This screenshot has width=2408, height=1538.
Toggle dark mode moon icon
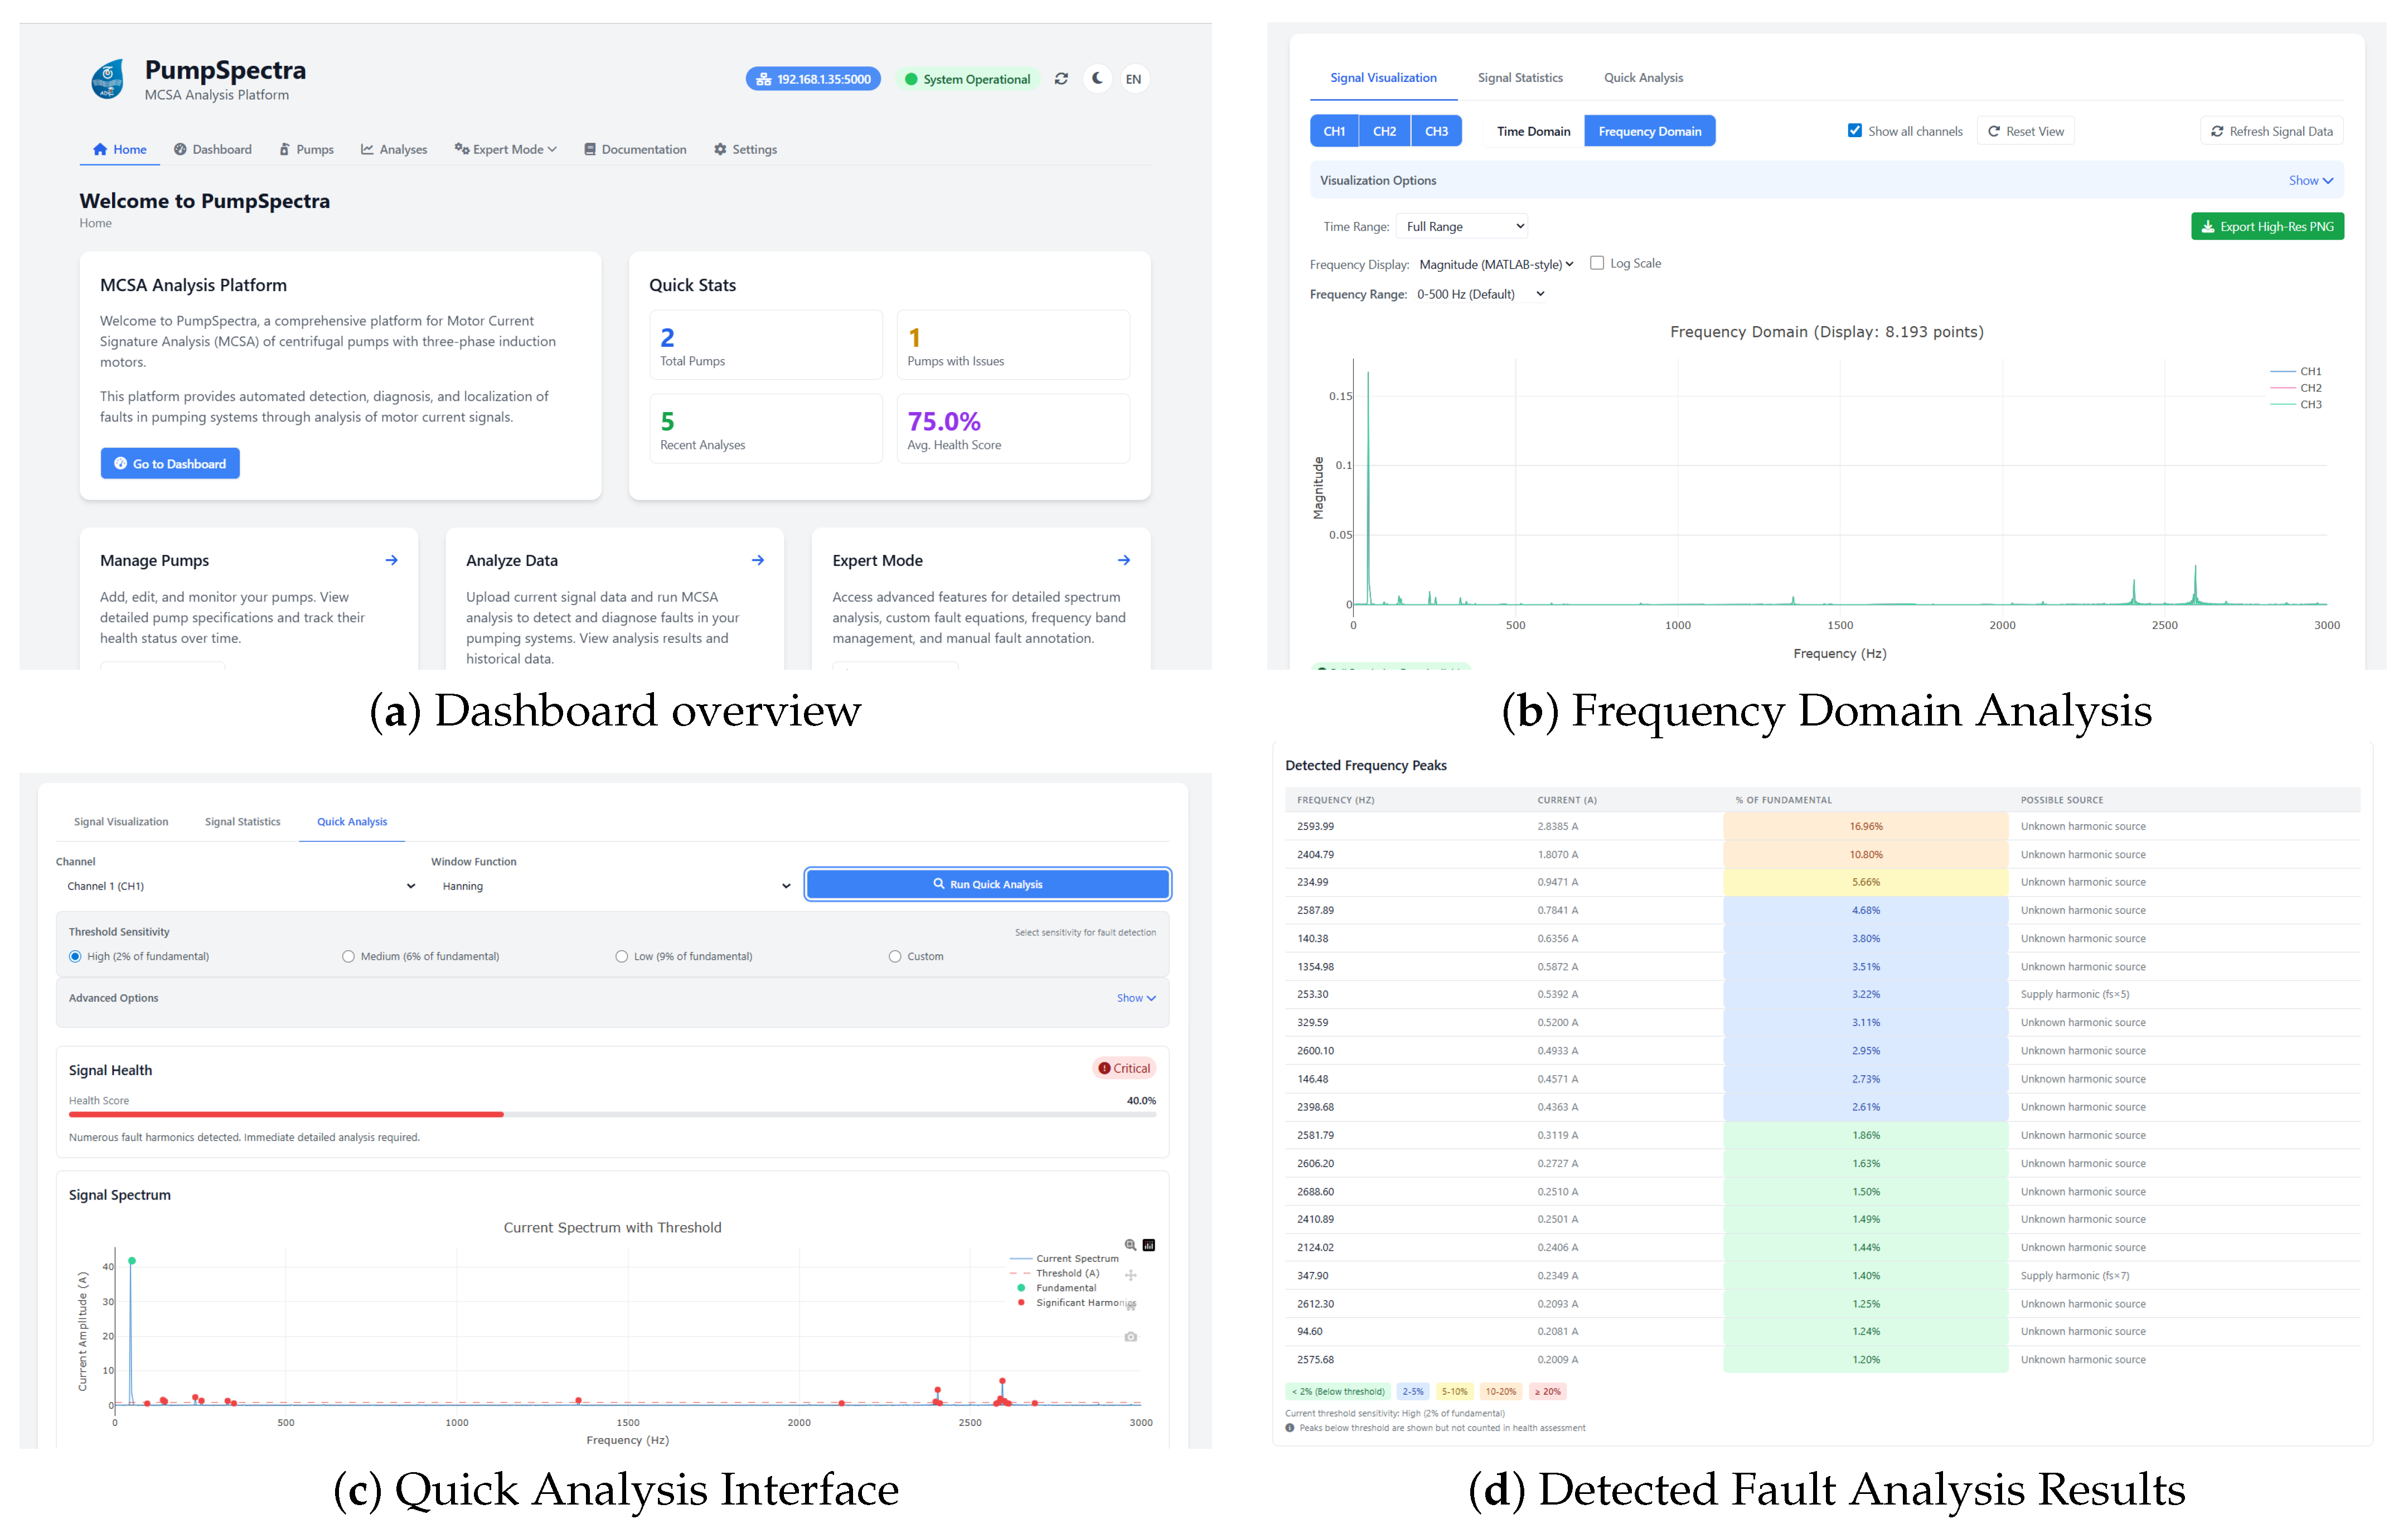[x=1098, y=78]
